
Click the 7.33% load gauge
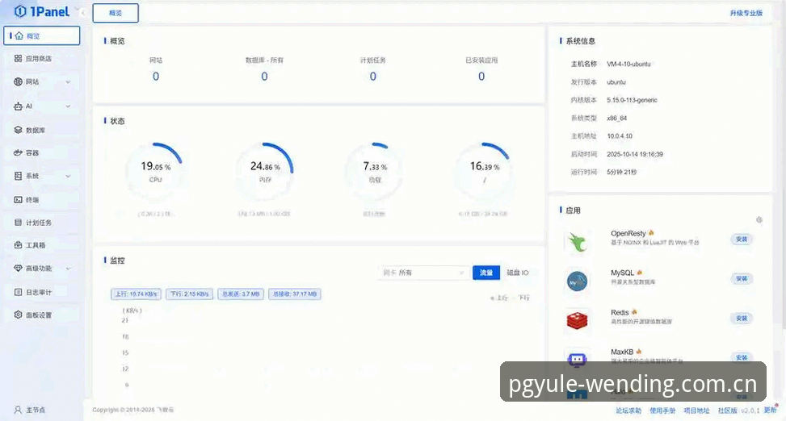(375, 171)
